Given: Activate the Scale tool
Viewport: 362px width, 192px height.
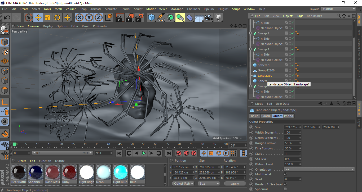Looking at the screenshot, I should [x=48, y=18].
